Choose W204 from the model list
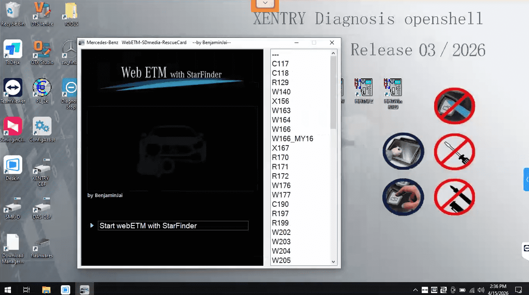 (300, 251)
